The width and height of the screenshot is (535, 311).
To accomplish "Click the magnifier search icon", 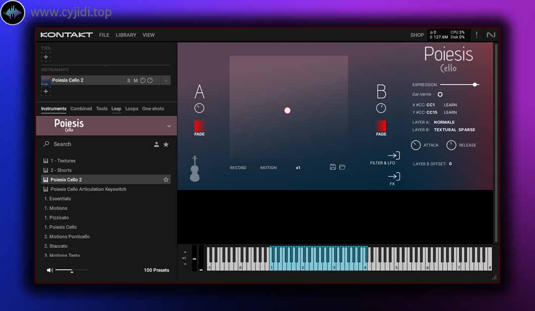I will (47, 144).
